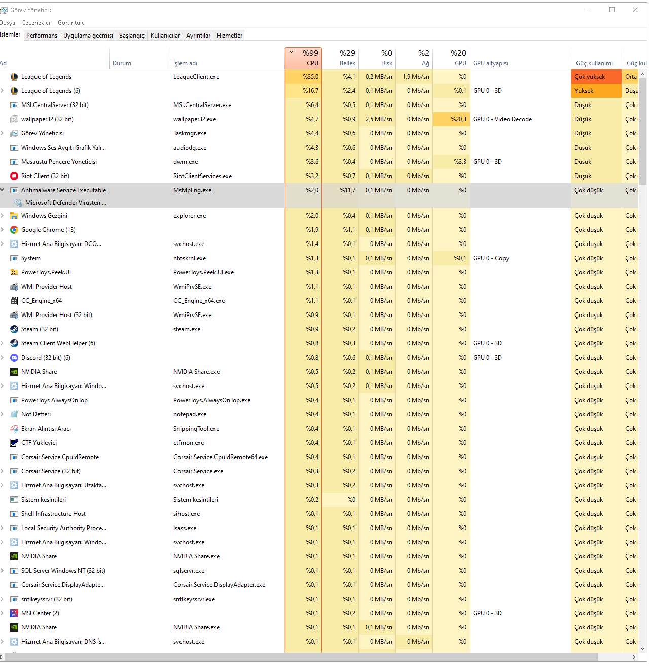Expand the League of Legends (6) group
This screenshot has height=666, width=649.
[3, 91]
